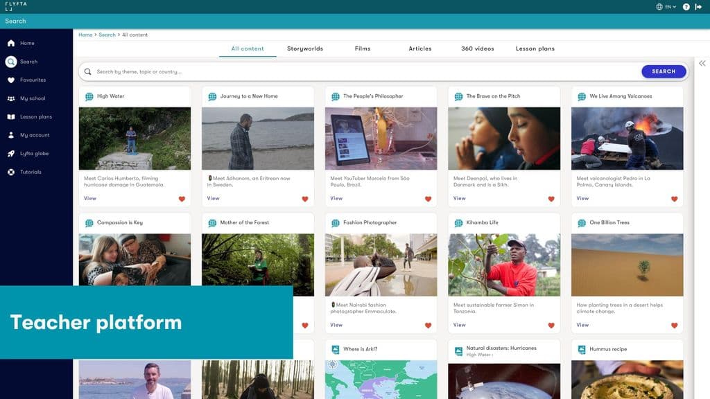
Task: Click View on One Billion Trees card
Action: click(582, 325)
